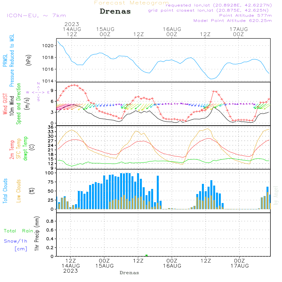Select the '17AUG' date label below the charts
This screenshot has width=282, height=282.
pos(240,266)
